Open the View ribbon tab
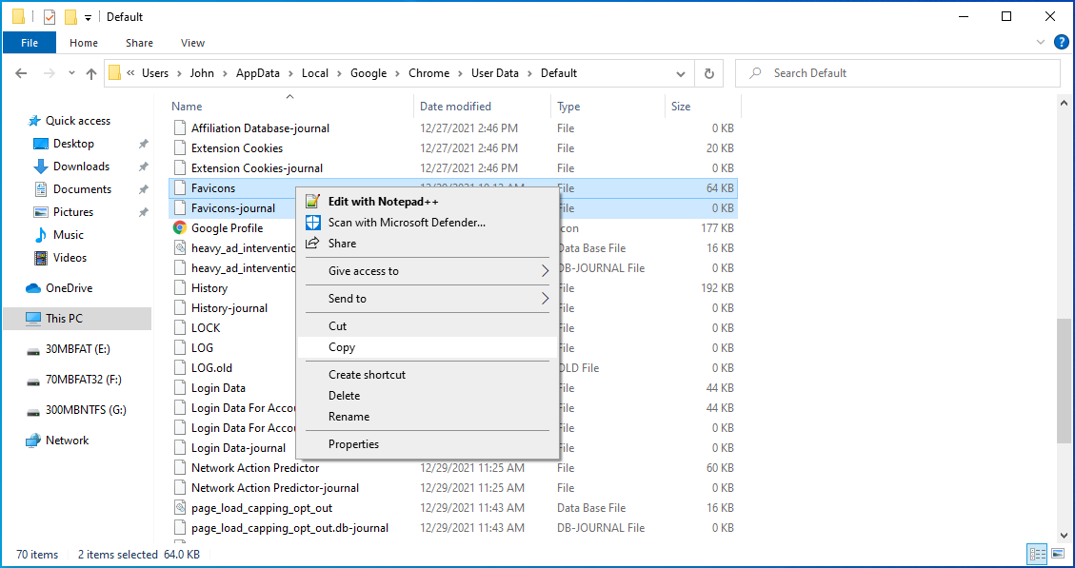The image size is (1075, 568). 192,43
